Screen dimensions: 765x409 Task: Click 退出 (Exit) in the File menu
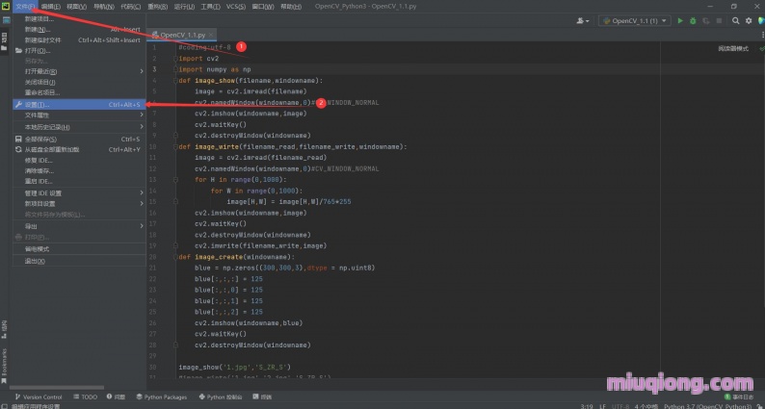click(33, 261)
